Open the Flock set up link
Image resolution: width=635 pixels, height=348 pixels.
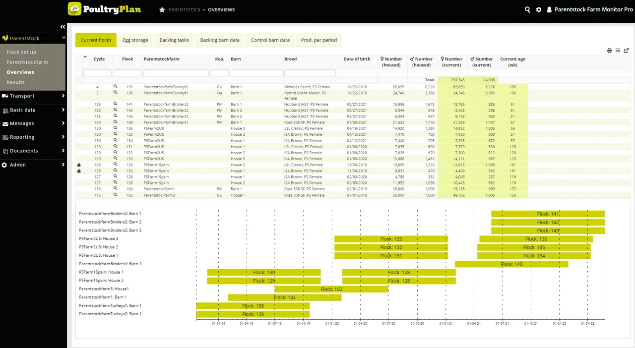point(21,52)
